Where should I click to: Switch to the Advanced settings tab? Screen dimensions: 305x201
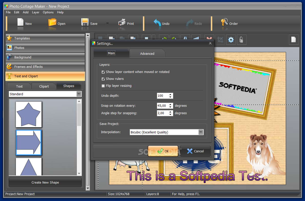pyautogui.click(x=147, y=54)
